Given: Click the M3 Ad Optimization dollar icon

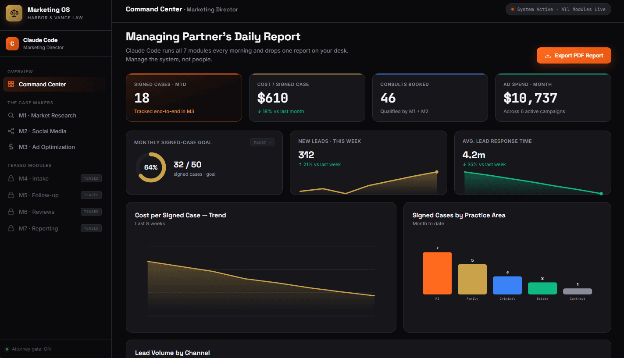Looking at the screenshot, I should click(11, 147).
